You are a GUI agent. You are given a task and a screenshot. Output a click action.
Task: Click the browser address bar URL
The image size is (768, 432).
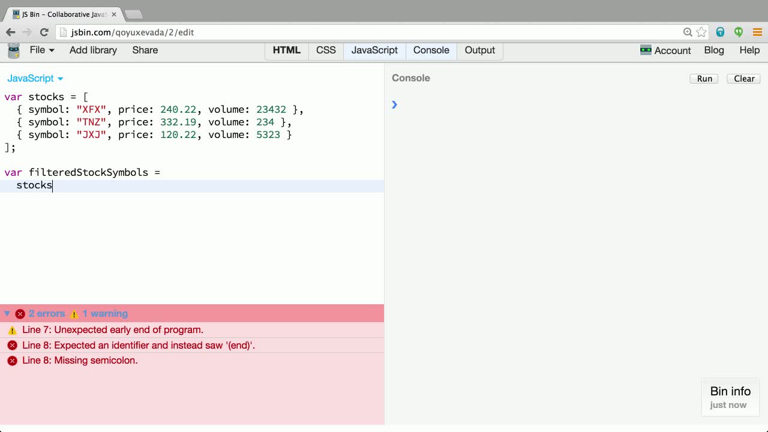tap(133, 32)
